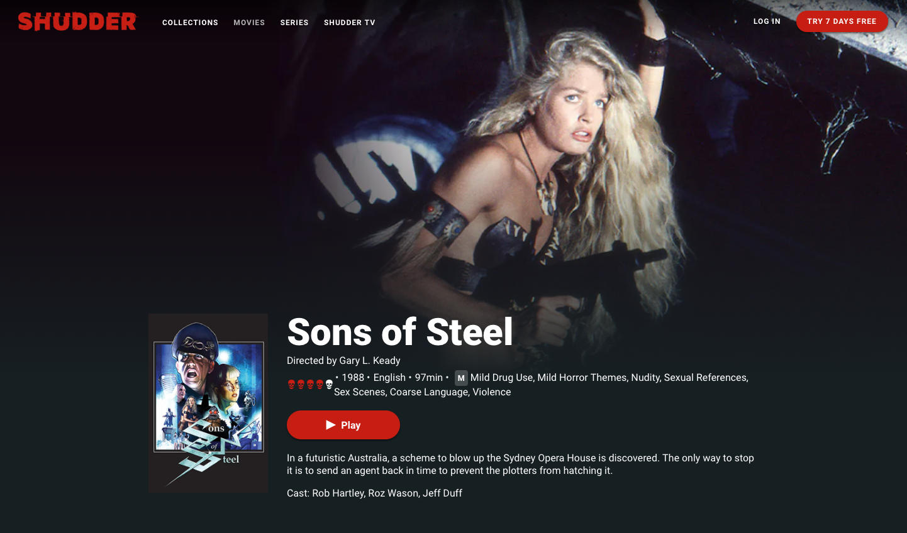
Task: Click the Shudder logo
Action: [77, 21]
